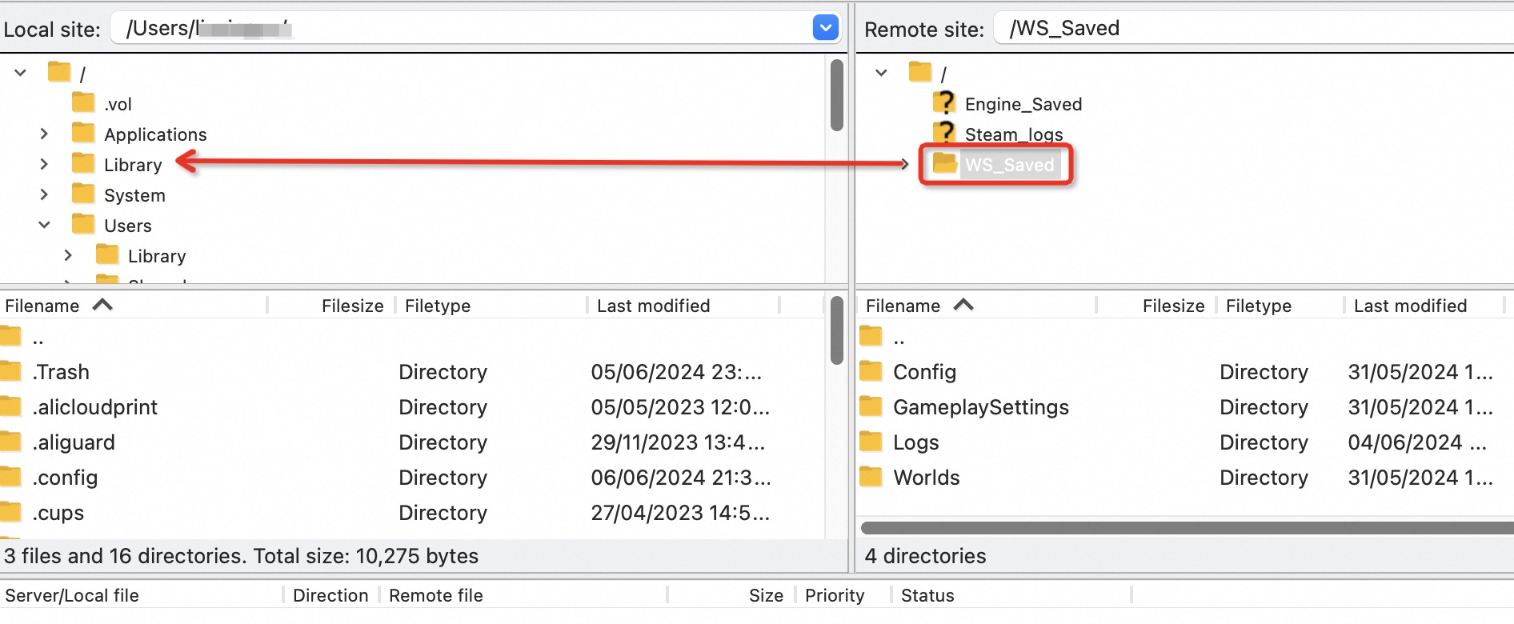Sort remote list by Filesize column
Screen dimensions: 1514x624
1172,306
